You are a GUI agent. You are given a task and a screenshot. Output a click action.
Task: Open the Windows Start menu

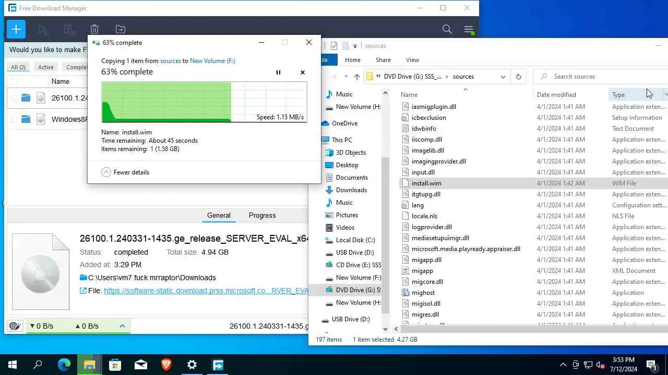13,365
